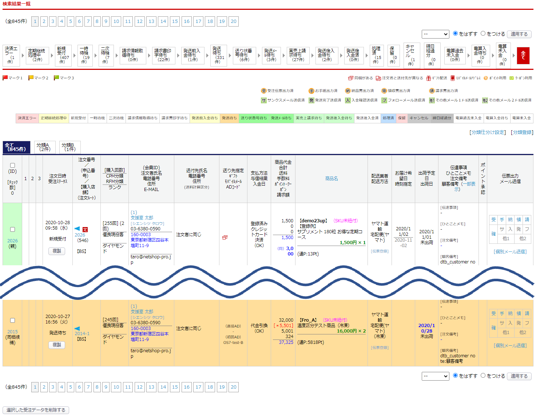Click the 複製 button for order 2026
536x417 pixels.
tap(57, 251)
